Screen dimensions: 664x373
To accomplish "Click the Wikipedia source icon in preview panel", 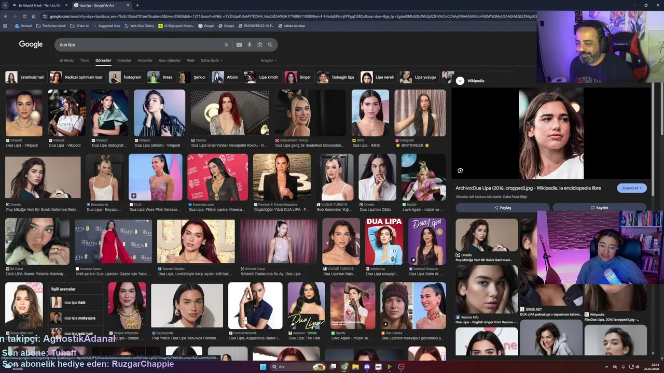I will pyautogui.click(x=460, y=81).
